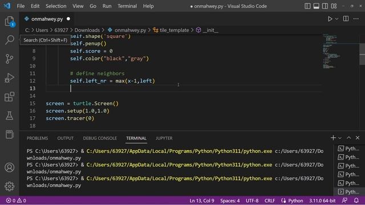Click Downloads in the breadcrumb

(x=87, y=30)
